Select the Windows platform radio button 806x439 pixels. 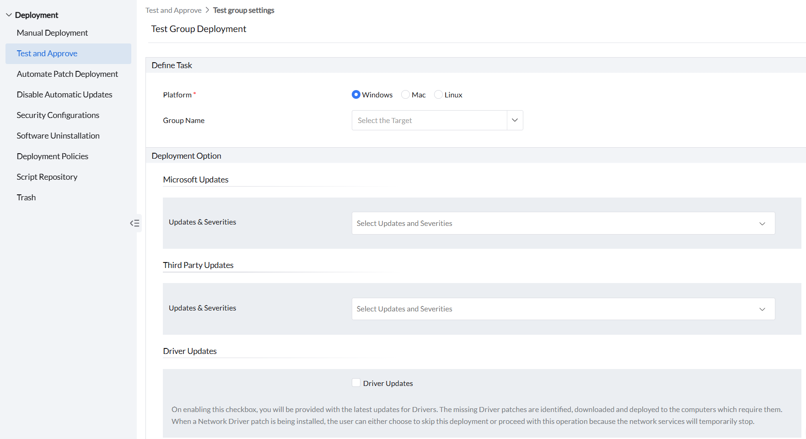click(356, 94)
